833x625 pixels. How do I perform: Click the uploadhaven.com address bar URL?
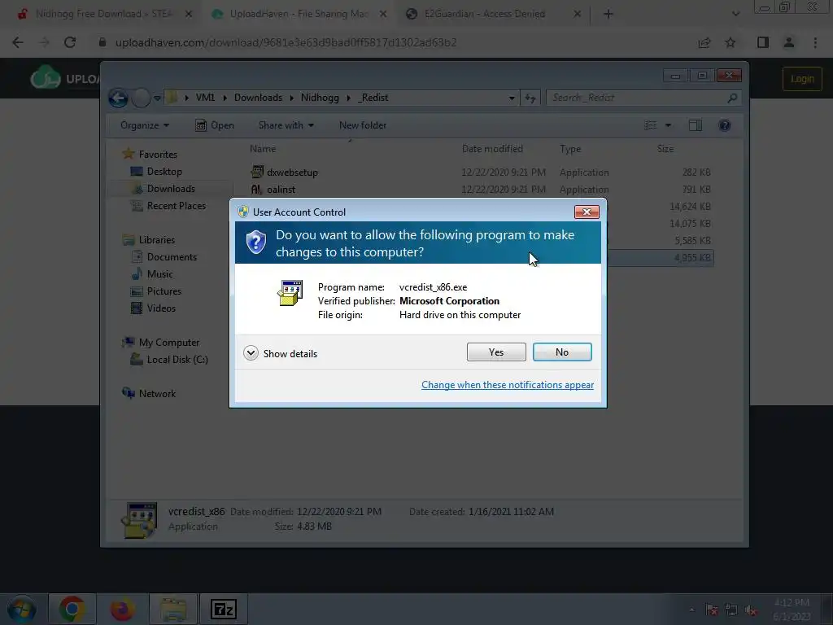pyautogui.click(x=286, y=42)
